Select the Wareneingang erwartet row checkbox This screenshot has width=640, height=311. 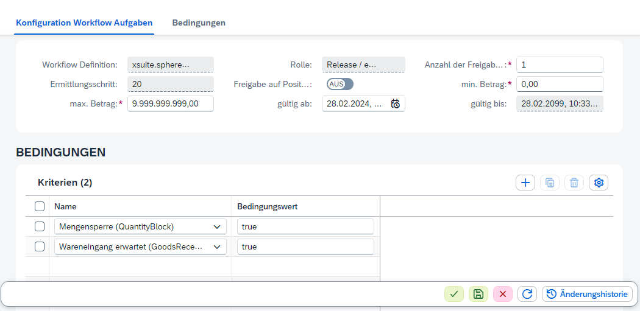tap(40, 246)
